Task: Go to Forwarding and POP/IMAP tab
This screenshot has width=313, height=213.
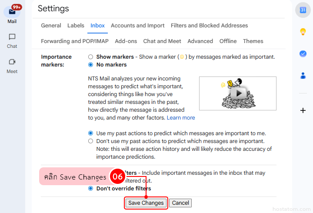Action: [75, 41]
